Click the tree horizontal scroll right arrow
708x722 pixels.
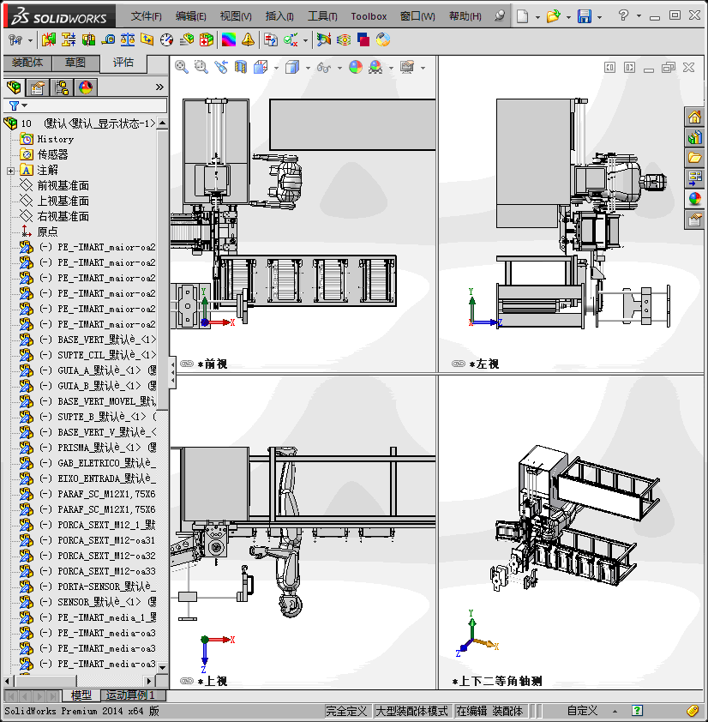coord(148,681)
